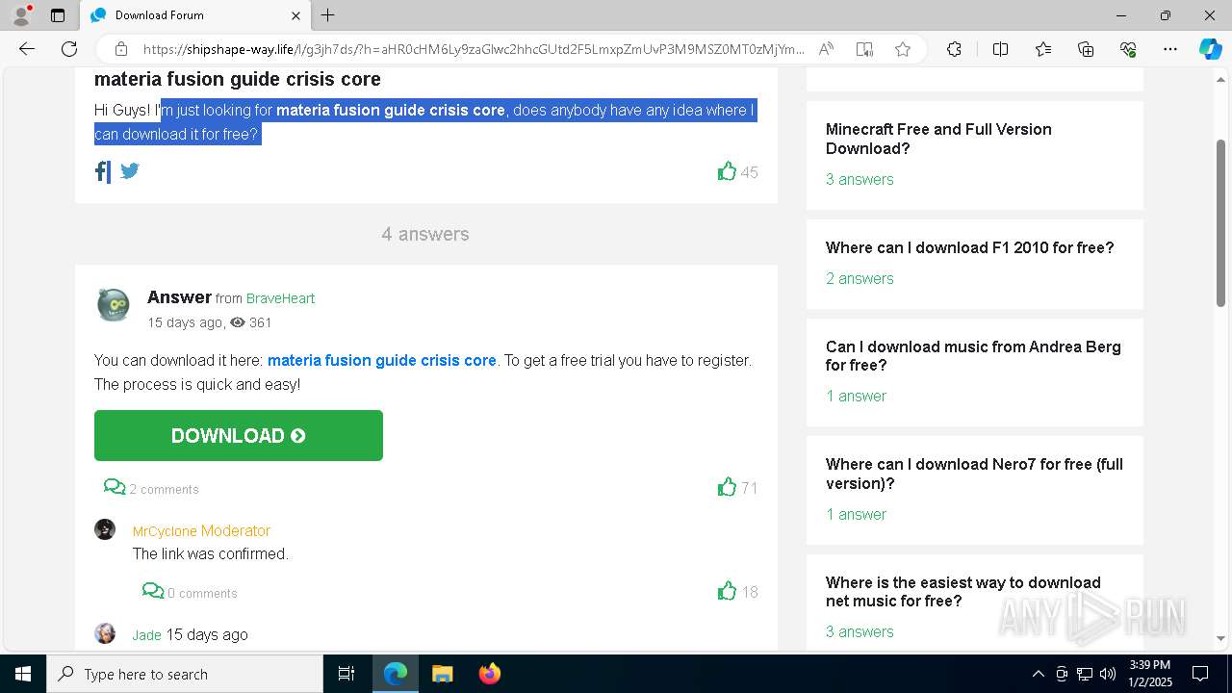
Task: Open the clock showing 3:39 PM
Action: [1150, 674]
